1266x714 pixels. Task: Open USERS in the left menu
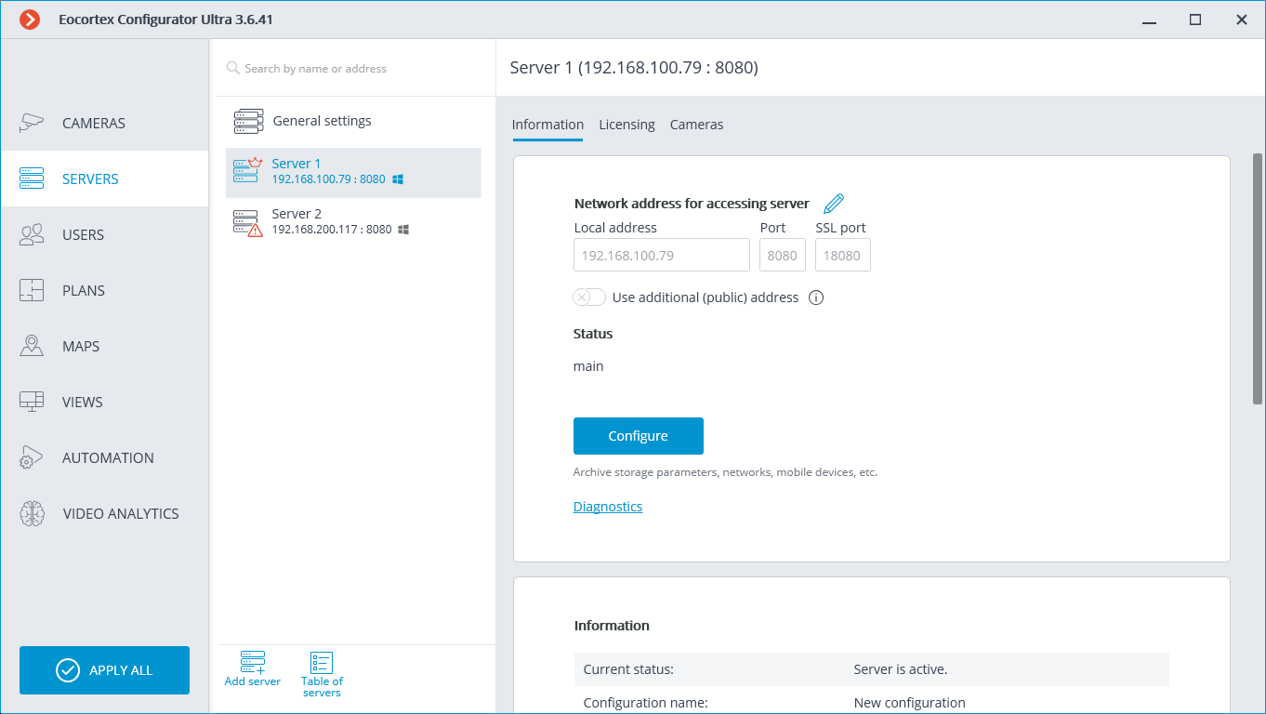[x=104, y=234]
